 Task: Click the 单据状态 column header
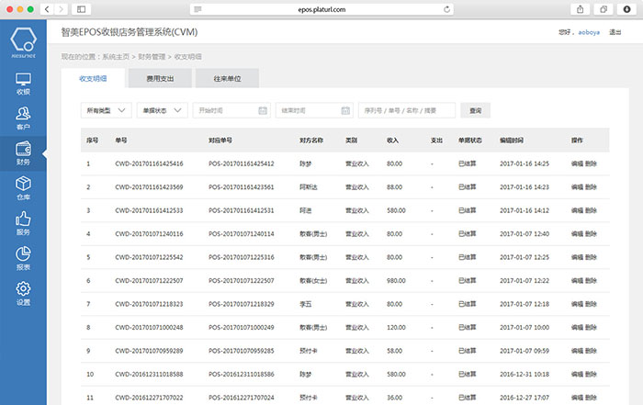coord(470,141)
